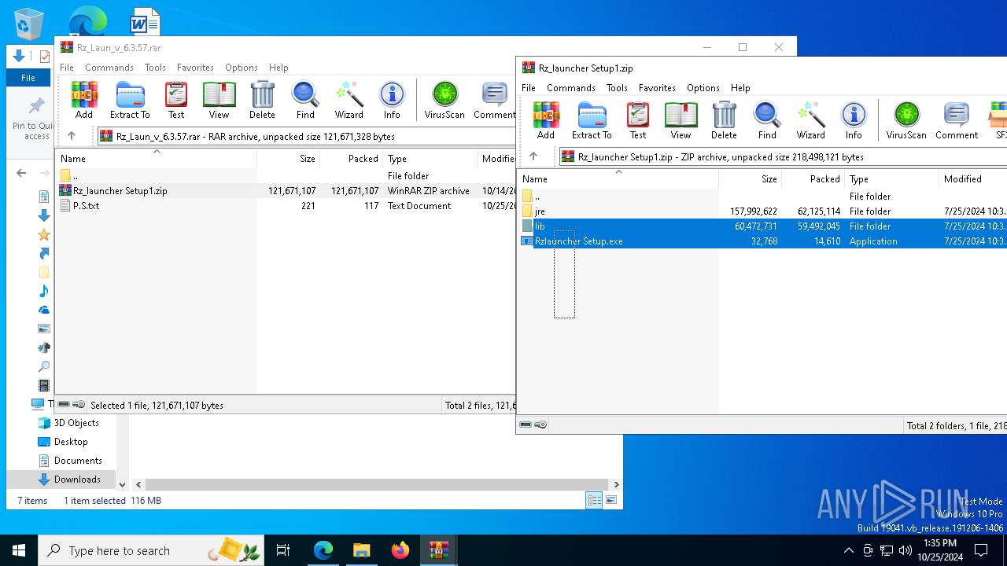This screenshot has height=566, width=1007.
Task: Open Desktop in Explorer tree
Action: 71,441
